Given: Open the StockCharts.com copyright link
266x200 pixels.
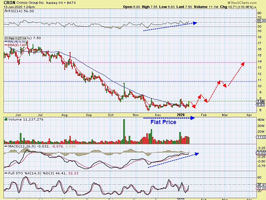Looking at the screenshot, I should point(242,3).
